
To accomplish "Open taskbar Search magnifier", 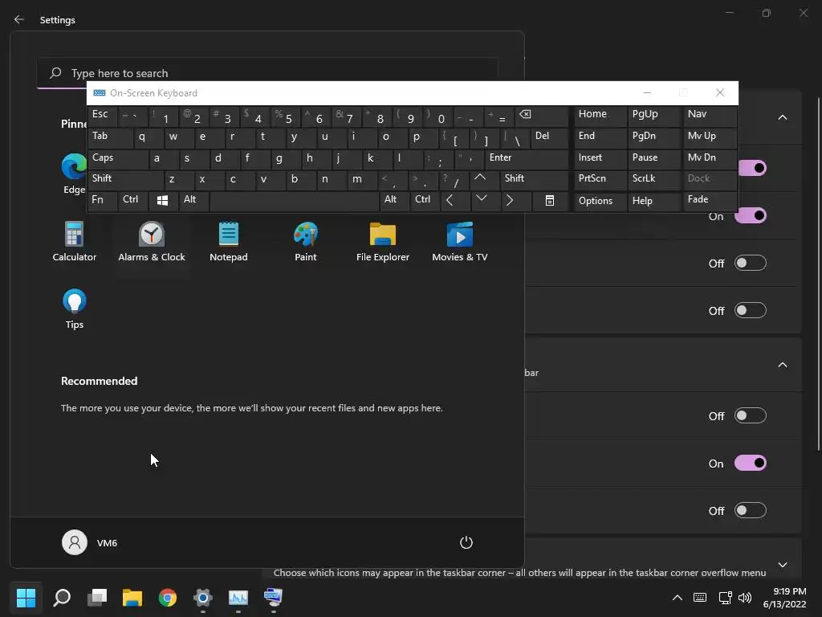I will pyautogui.click(x=62, y=597).
